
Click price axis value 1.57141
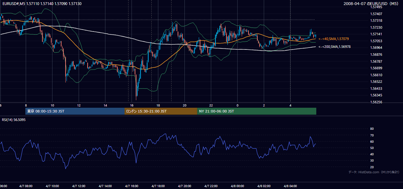(377, 34)
